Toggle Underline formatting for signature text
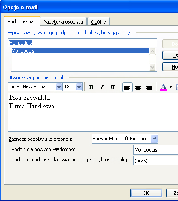This screenshot has width=178, height=201. (x=113, y=87)
